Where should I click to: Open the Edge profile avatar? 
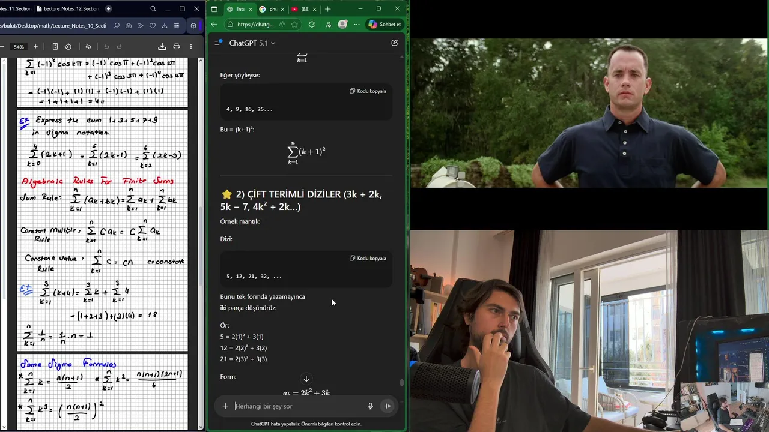[342, 25]
